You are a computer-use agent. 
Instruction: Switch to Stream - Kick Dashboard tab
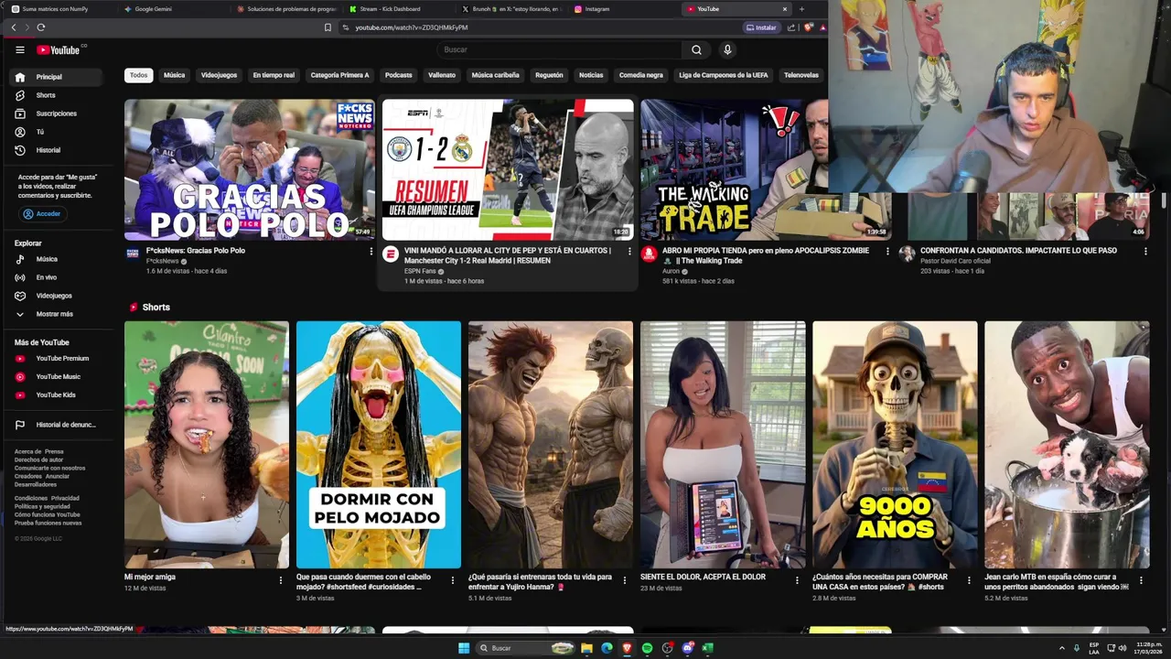(x=397, y=9)
